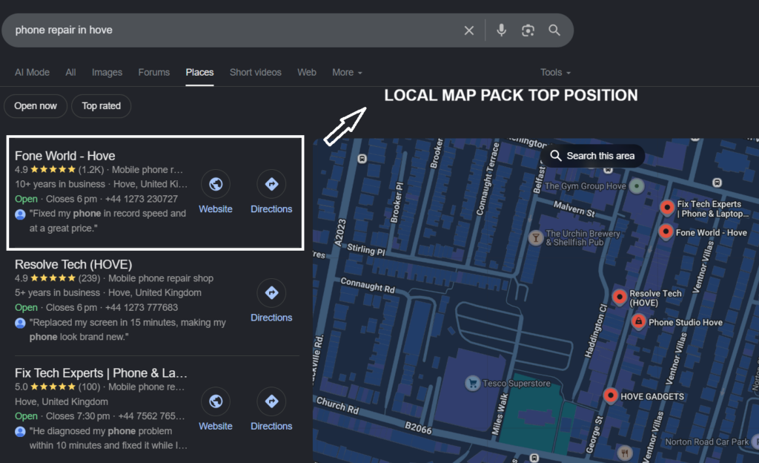Click reviewer avatar beside Fone World review

tap(20, 214)
